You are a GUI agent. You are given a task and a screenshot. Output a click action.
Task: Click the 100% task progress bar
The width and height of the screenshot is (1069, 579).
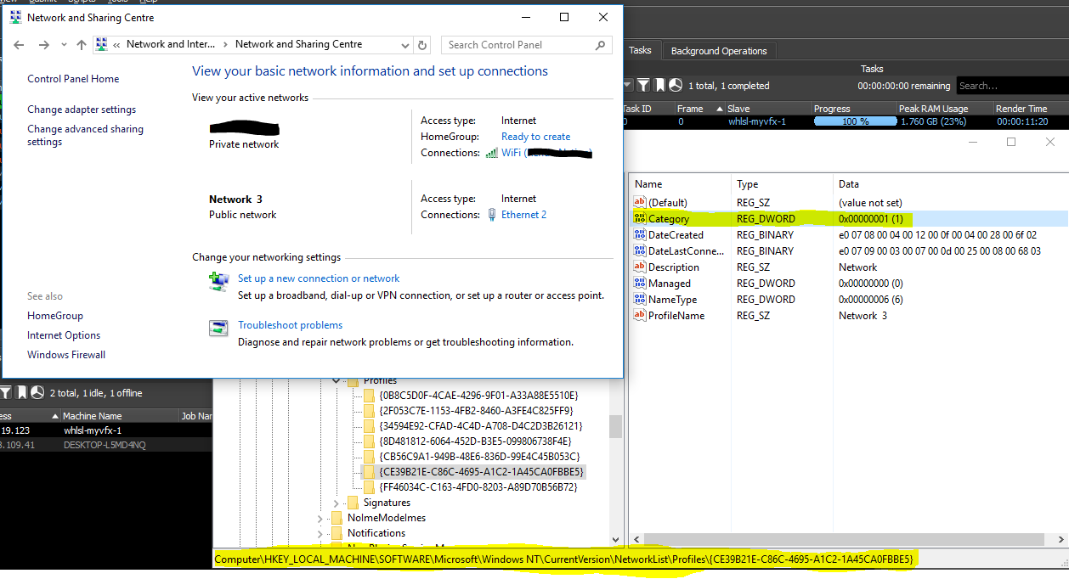pyautogui.click(x=854, y=121)
